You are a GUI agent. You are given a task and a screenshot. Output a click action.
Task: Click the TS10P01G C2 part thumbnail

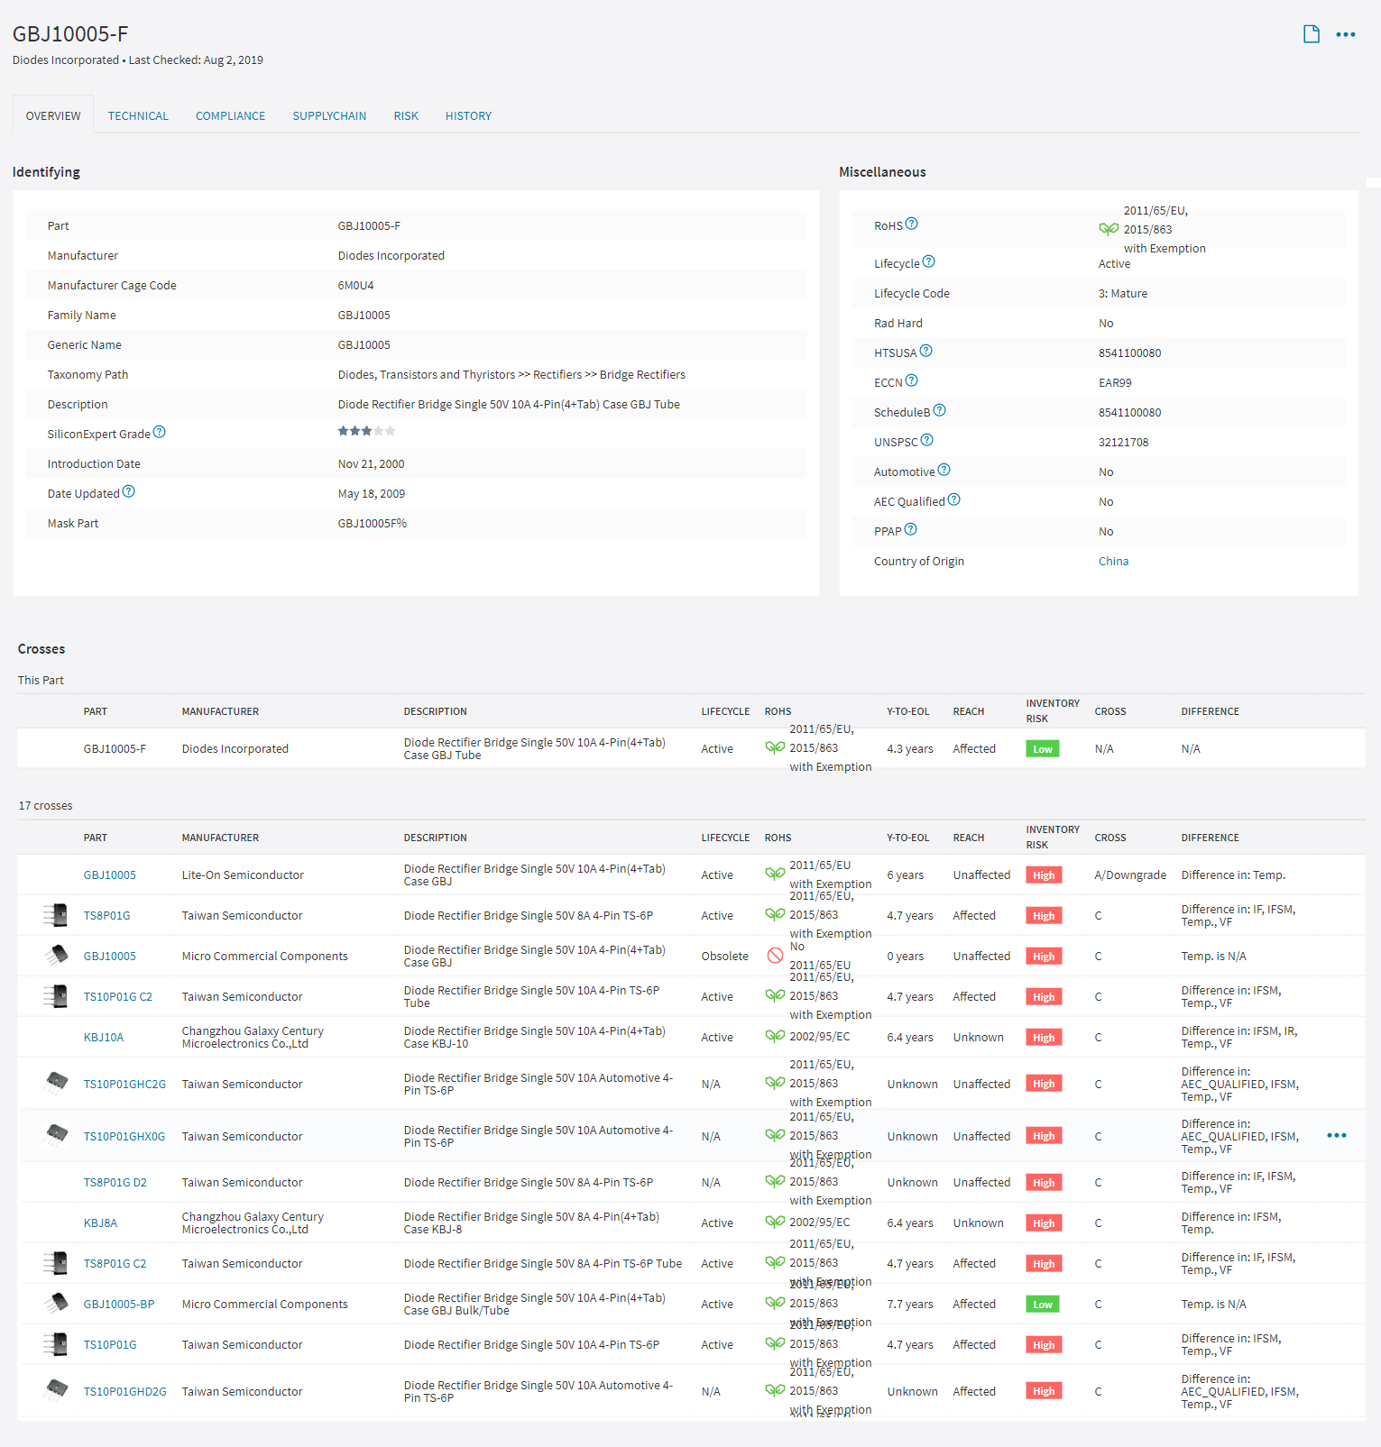click(x=56, y=996)
